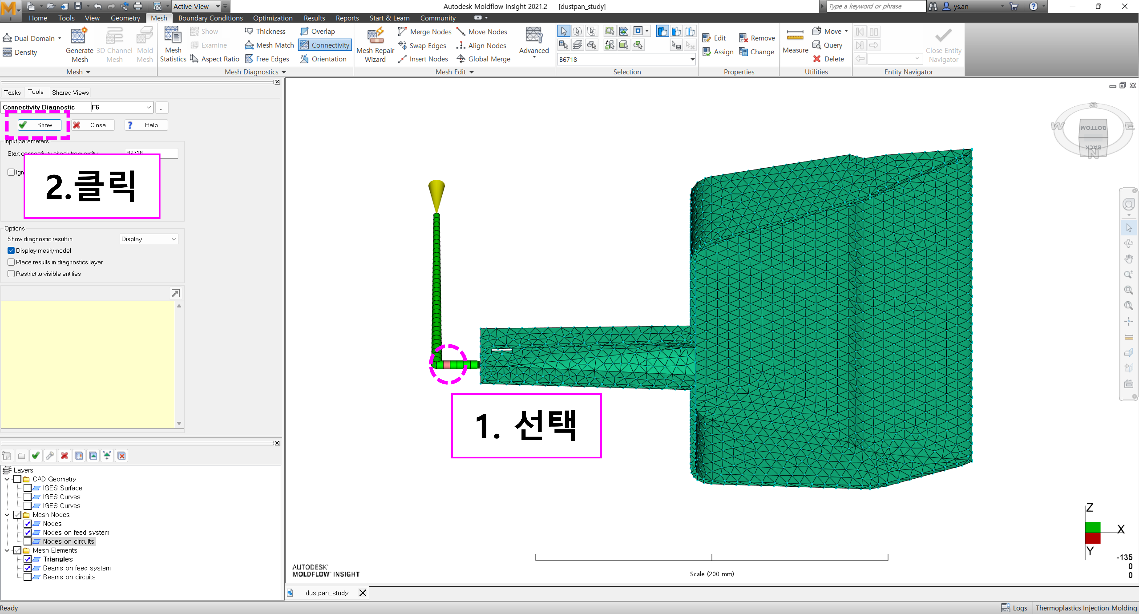Click the keyword search box

[x=876, y=6]
